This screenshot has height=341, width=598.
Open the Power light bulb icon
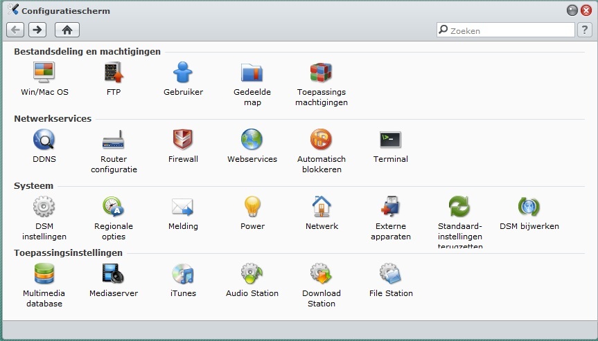click(x=252, y=206)
